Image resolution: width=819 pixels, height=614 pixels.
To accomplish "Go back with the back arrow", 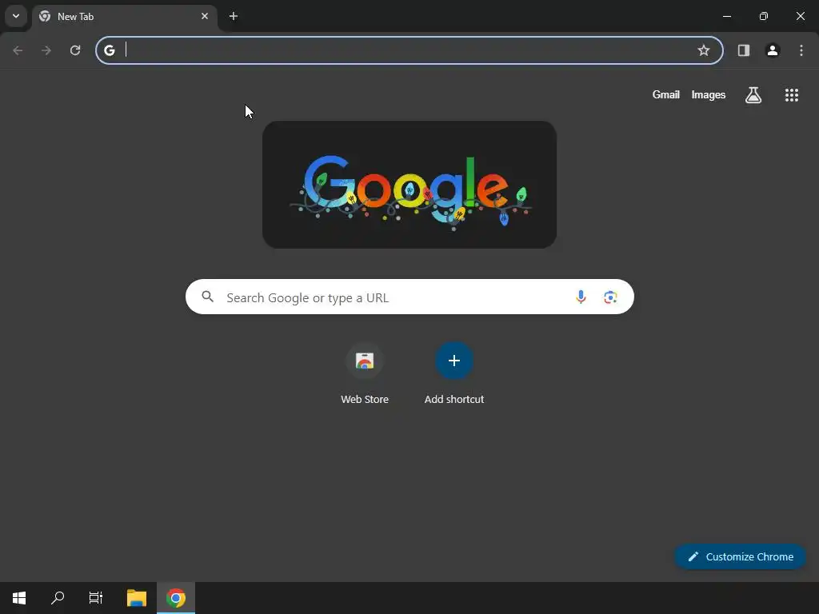I will tap(18, 50).
